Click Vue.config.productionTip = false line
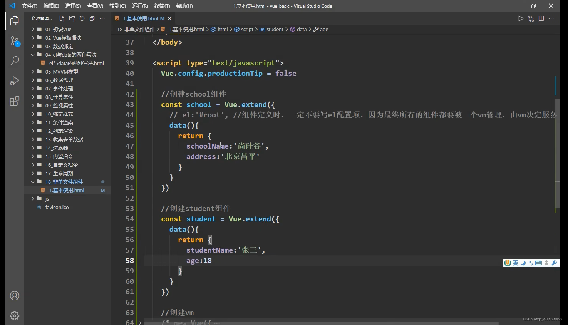 (229, 74)
